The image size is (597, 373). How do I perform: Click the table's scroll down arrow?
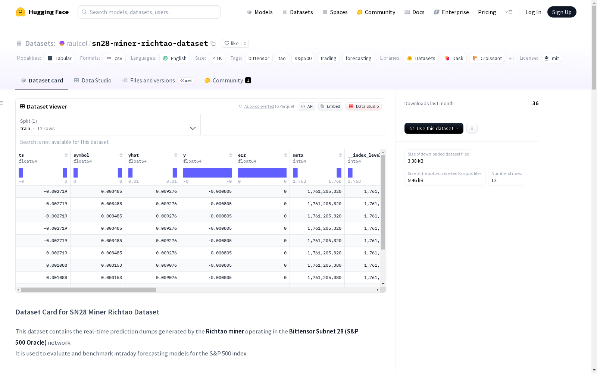pyautogui.click(x=383, y=284)
